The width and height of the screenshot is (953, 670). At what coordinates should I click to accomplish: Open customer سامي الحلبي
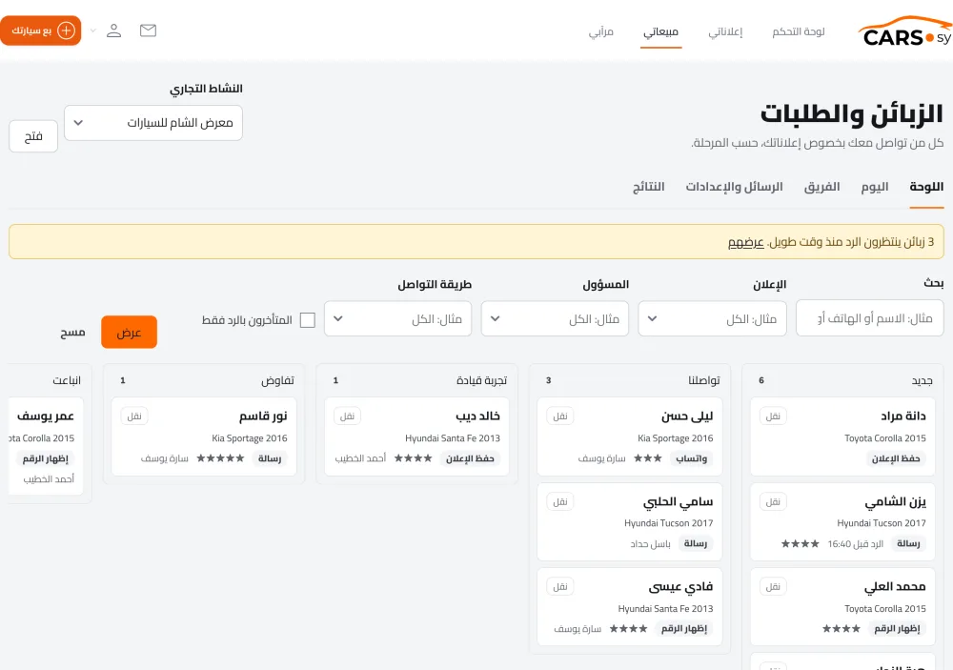(x=678, y=501)
